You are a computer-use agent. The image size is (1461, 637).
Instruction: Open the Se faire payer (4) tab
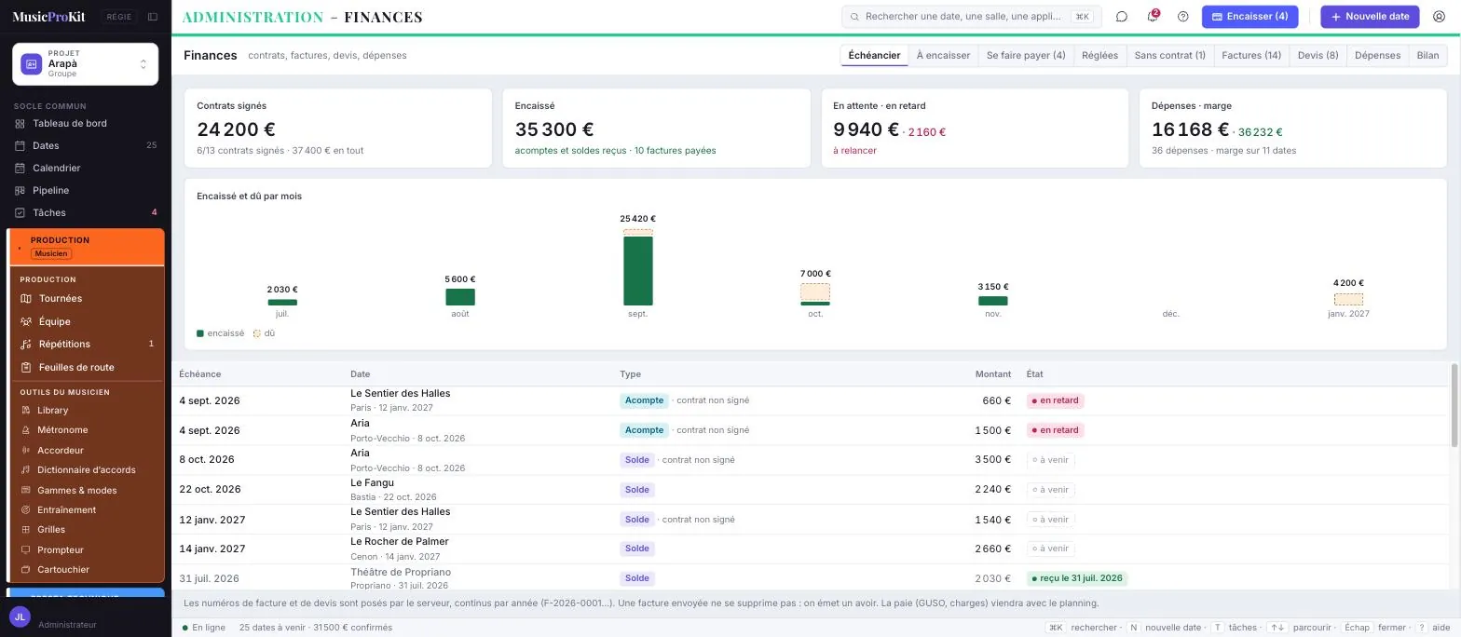pos(1026,56)
